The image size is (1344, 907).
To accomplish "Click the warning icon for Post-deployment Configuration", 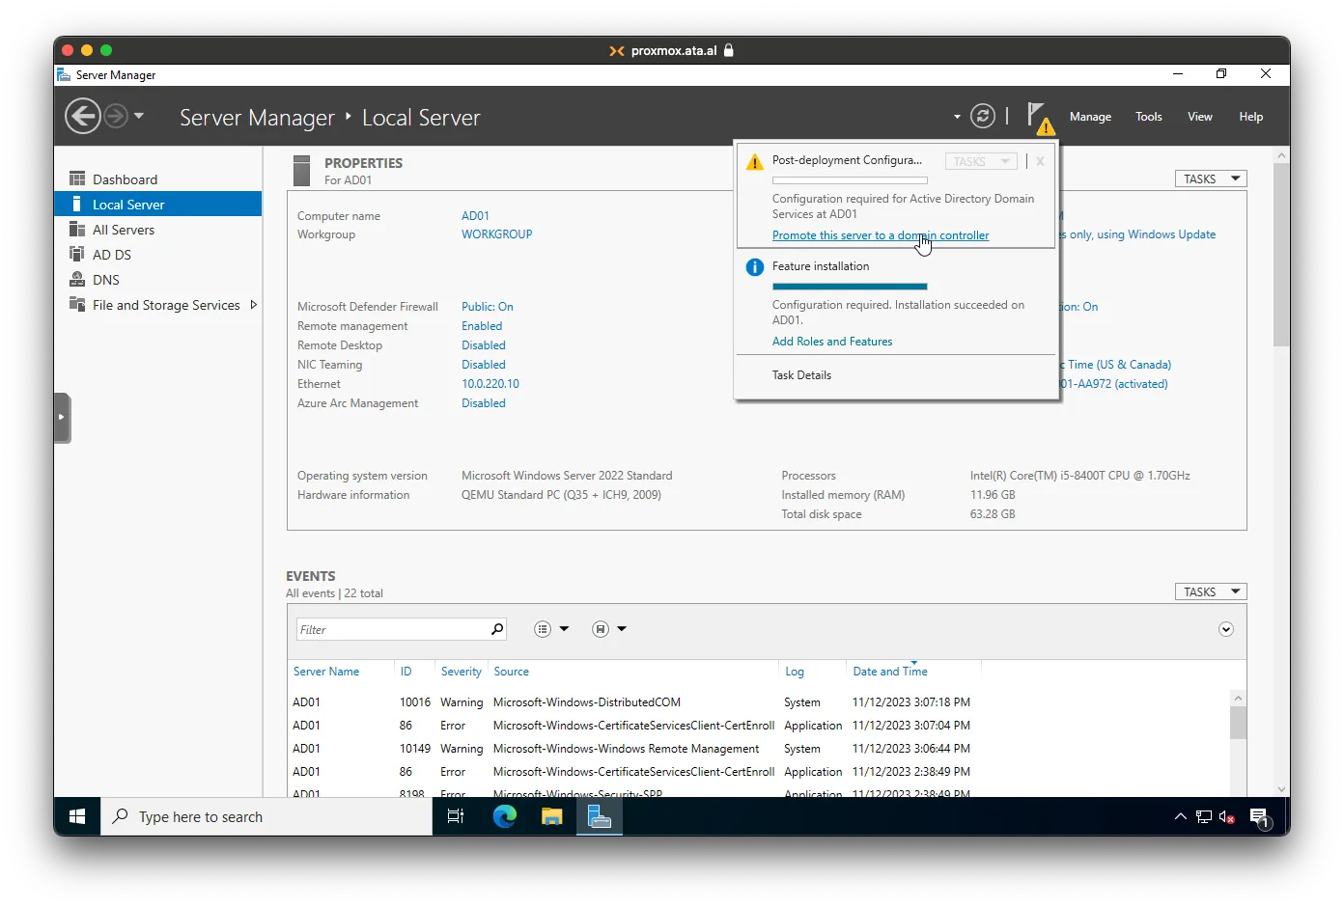I will [755, 162].
